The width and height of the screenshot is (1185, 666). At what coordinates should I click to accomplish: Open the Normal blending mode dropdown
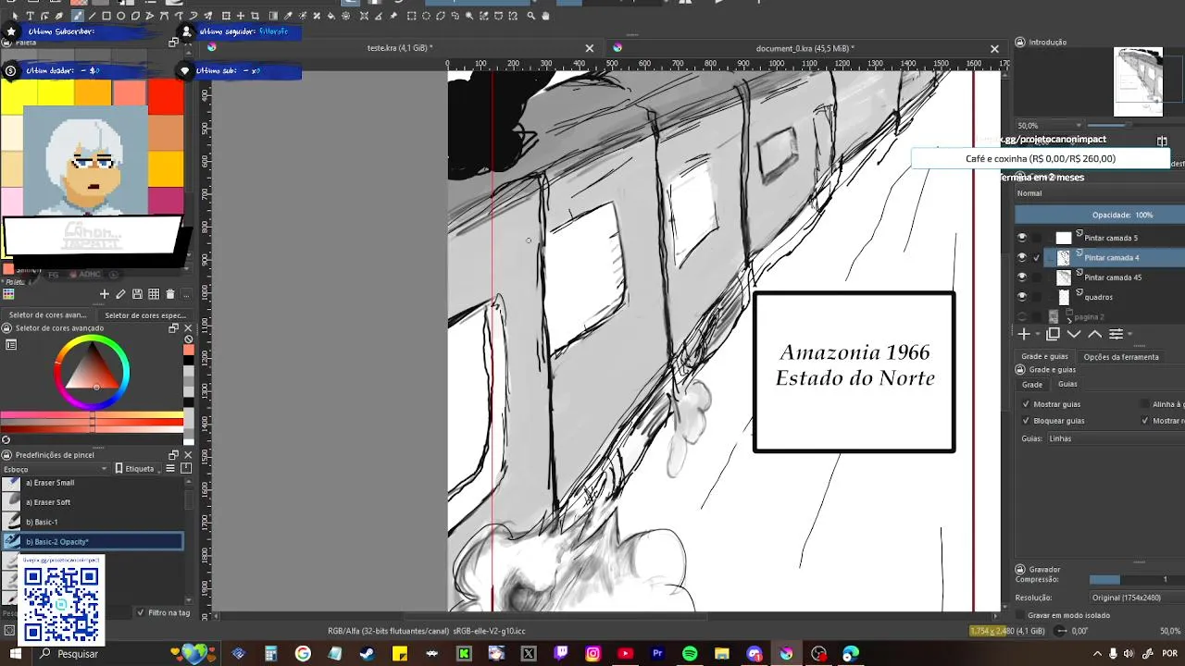coord(1100,193)
